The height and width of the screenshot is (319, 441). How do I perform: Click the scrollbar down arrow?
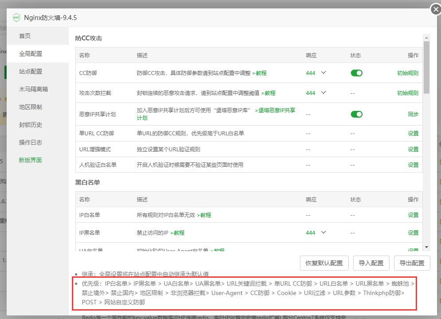(426, 247)
